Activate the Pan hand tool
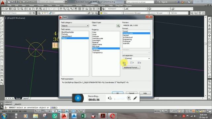Image resolution: width=212 pixels, height=119 pixels. click(61, 9)
